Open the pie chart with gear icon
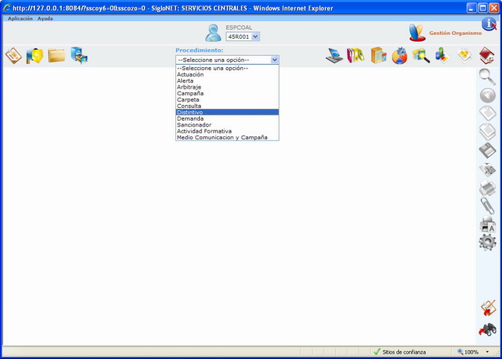This screenshot has width=502, height=359. [x=400, y=56]
